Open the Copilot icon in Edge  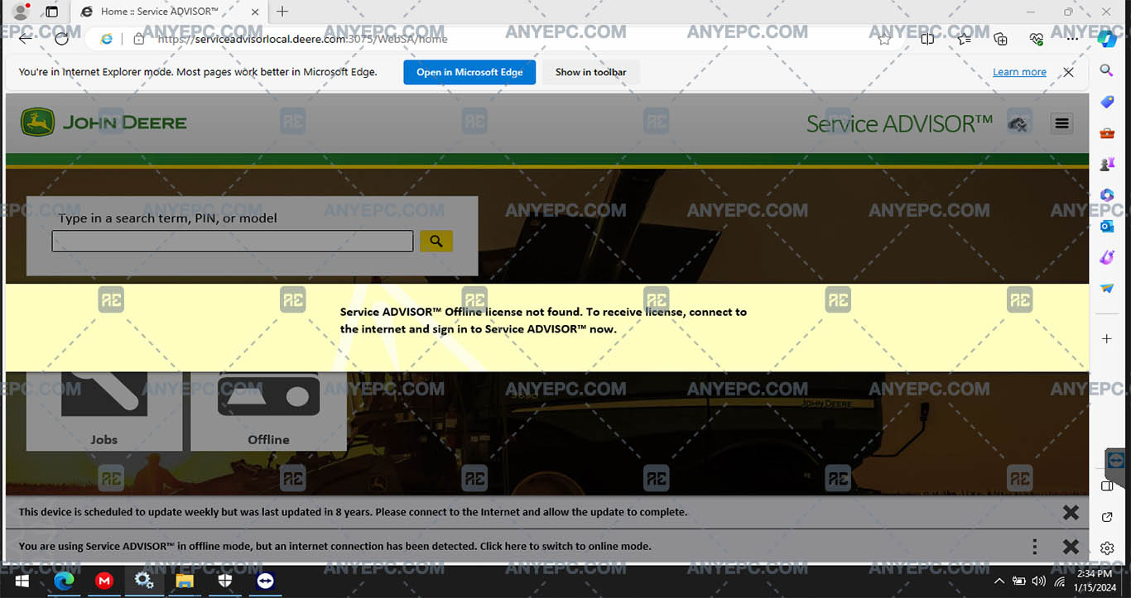1107,38
